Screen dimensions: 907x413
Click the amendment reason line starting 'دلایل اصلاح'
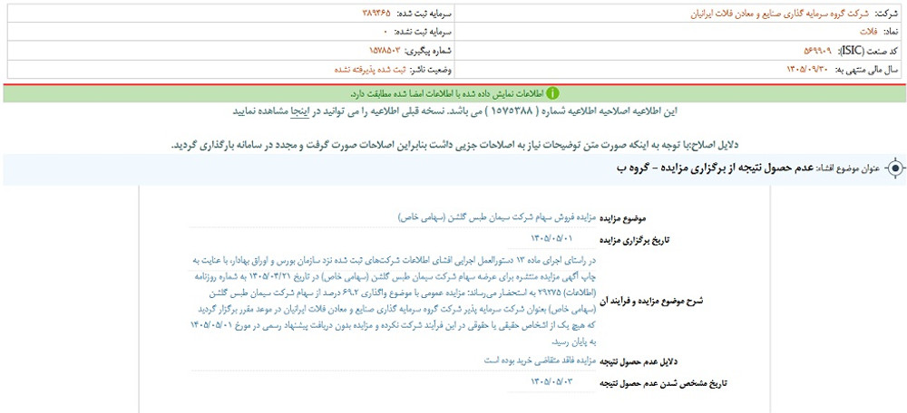[456, 144]
